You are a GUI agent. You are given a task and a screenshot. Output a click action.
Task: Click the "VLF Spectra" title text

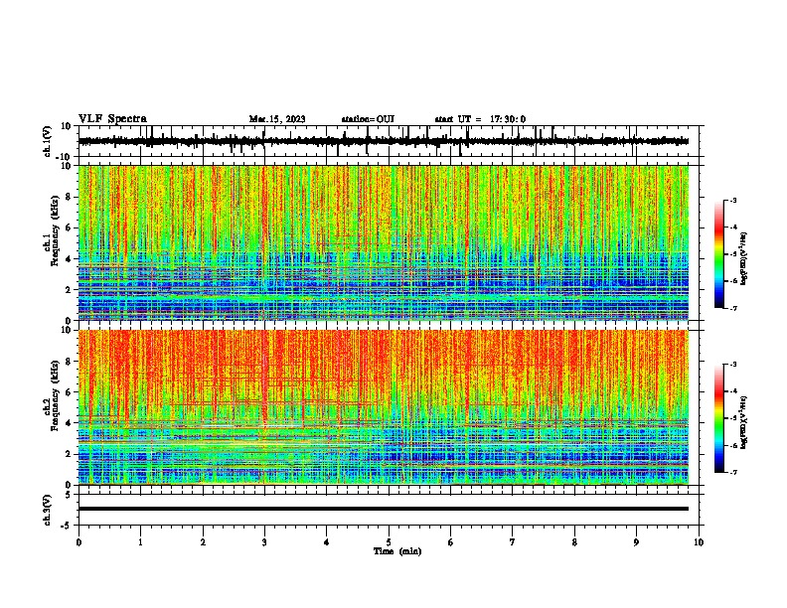[112, 119]
